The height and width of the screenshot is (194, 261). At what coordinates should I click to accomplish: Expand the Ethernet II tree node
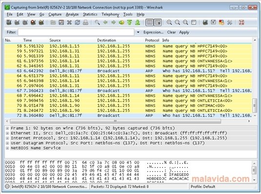click(7, 133)
